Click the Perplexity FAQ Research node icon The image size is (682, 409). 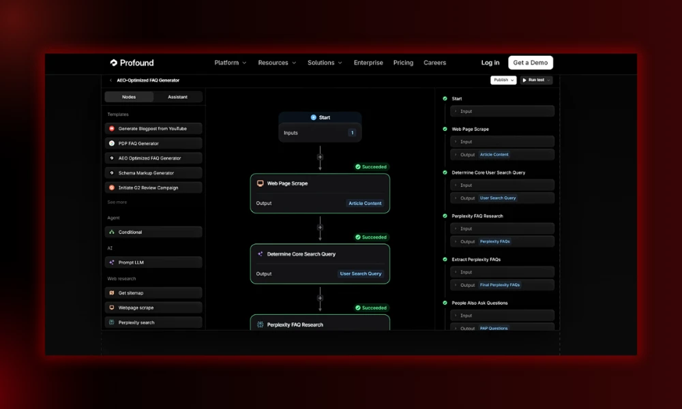pos(260,324)
